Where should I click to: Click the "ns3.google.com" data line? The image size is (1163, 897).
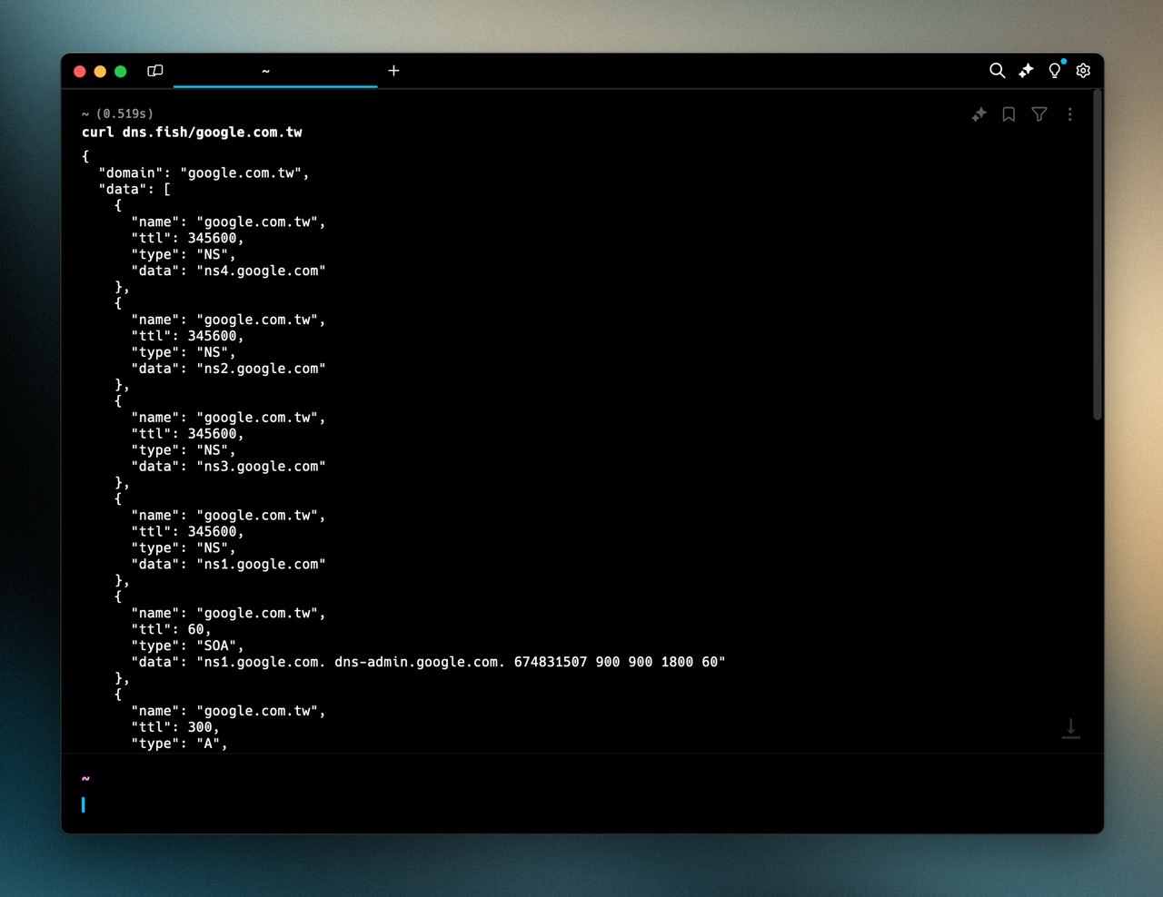click(228, 467)
